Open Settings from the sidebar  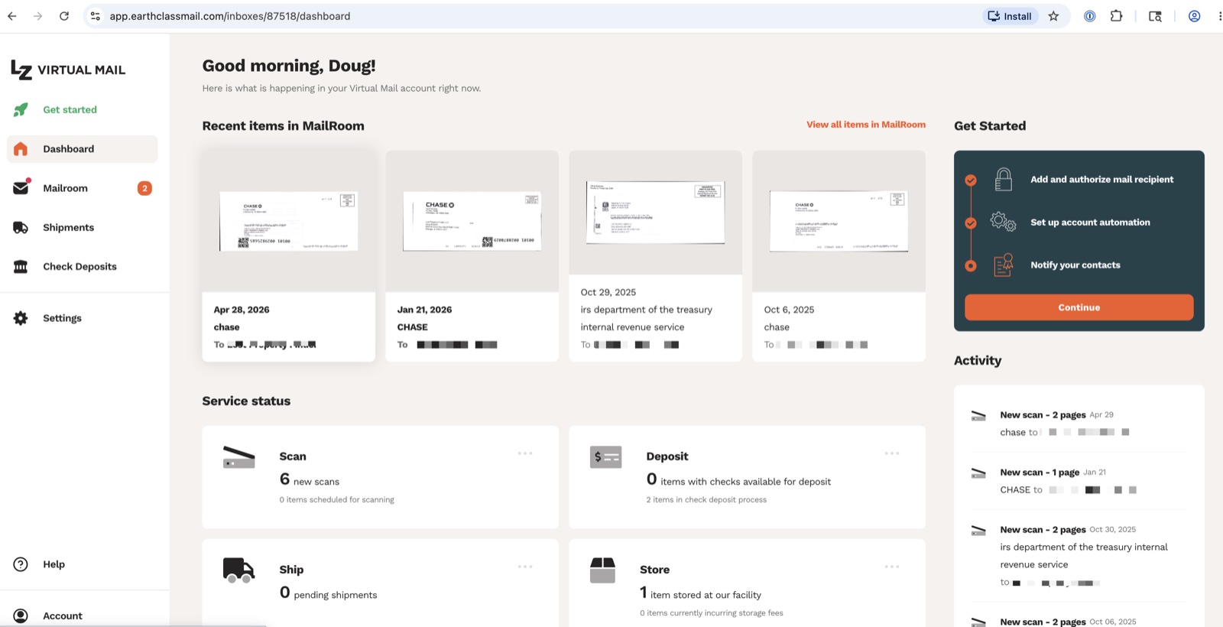(x=82, y=318)
